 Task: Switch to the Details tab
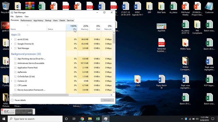coord(62,20)
